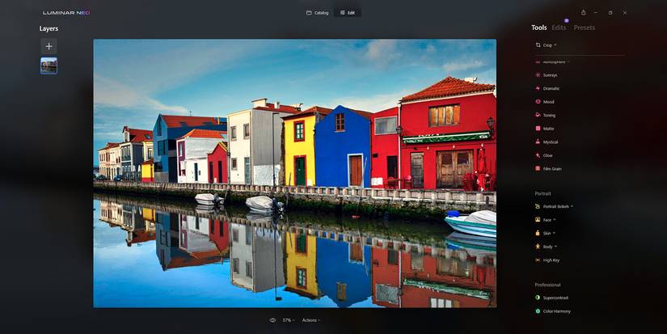
Task: Click the Portrait section heading
Action: [x=542, y=193]
